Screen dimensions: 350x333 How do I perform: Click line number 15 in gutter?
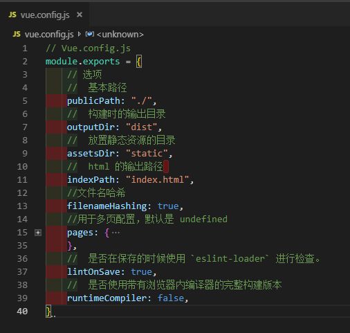[22, 233]
